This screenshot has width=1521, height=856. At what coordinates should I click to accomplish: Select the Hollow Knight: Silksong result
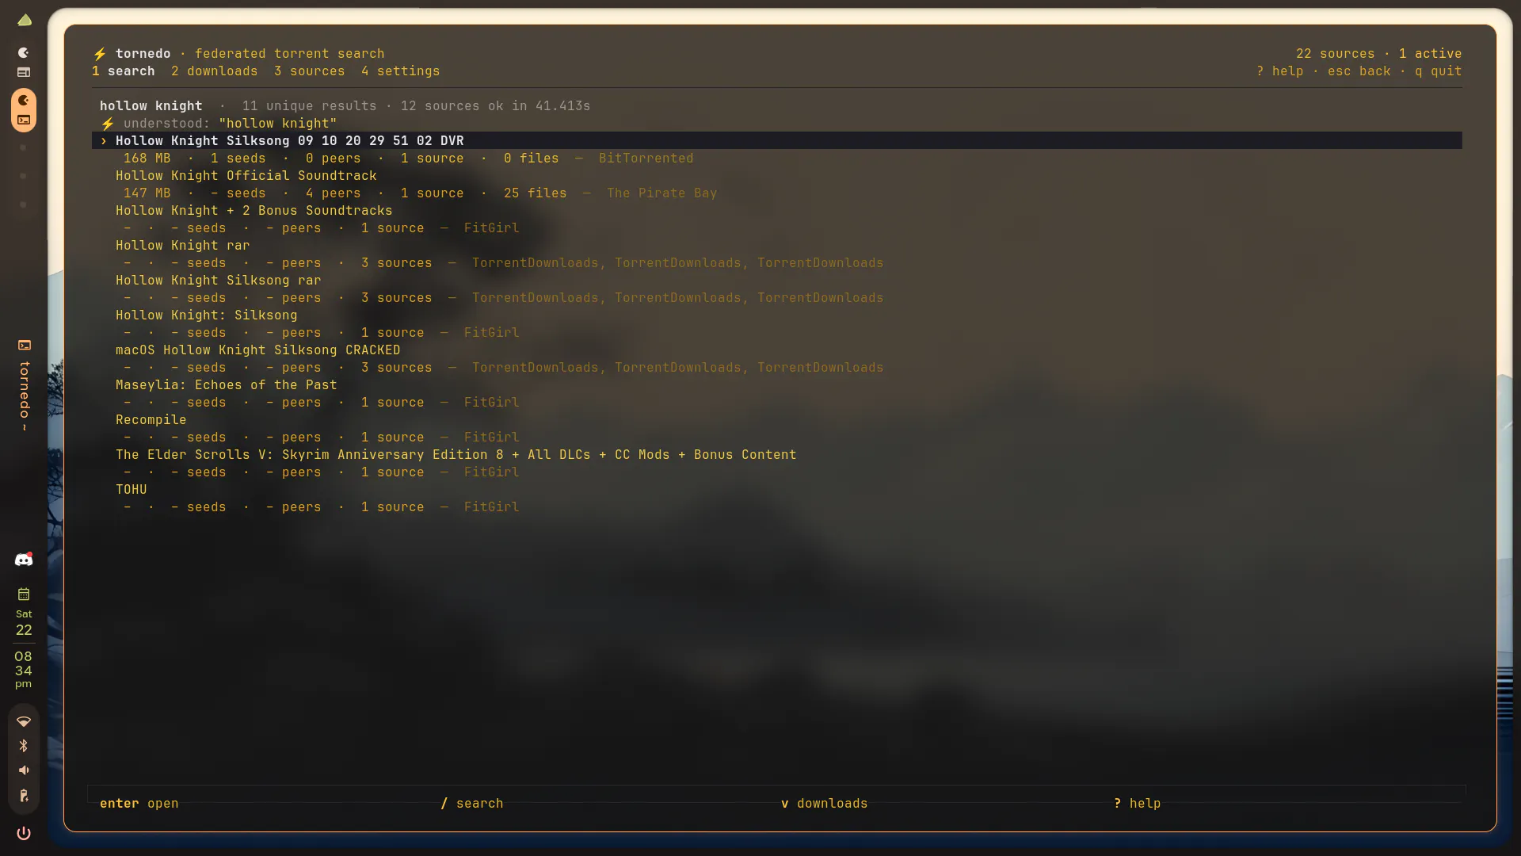[207, 315]
